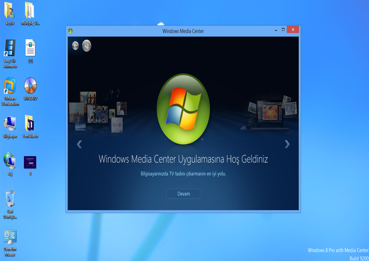
Task: Open the WIN8AIO disc image icon
Action: (x=30, y=89)
